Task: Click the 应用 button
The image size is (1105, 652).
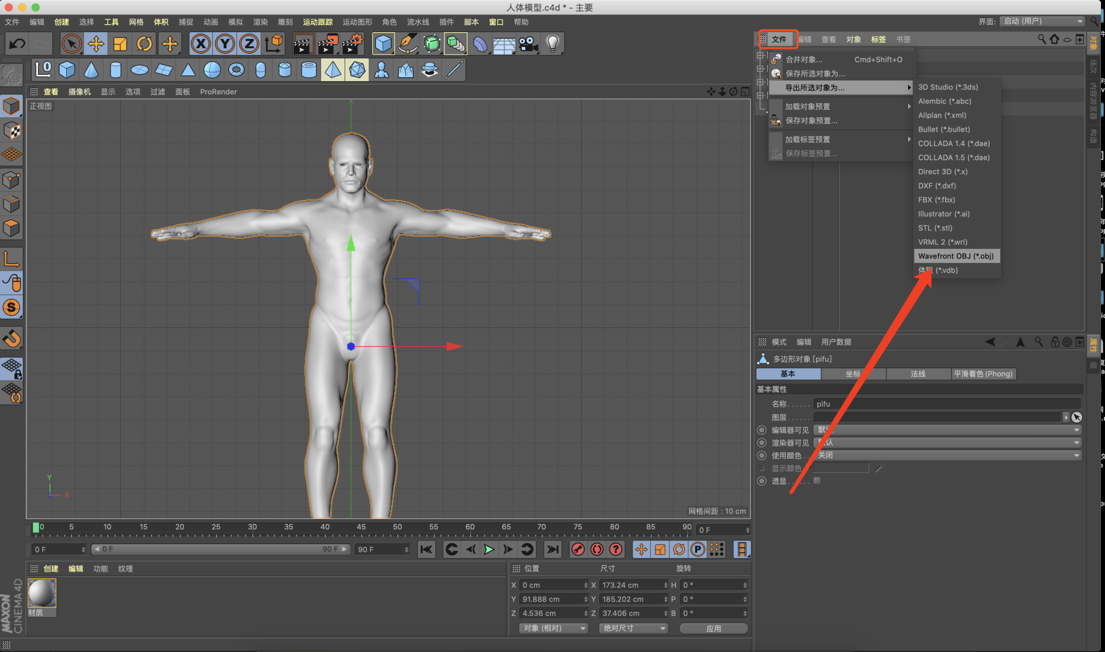Action: coord(714,628)
